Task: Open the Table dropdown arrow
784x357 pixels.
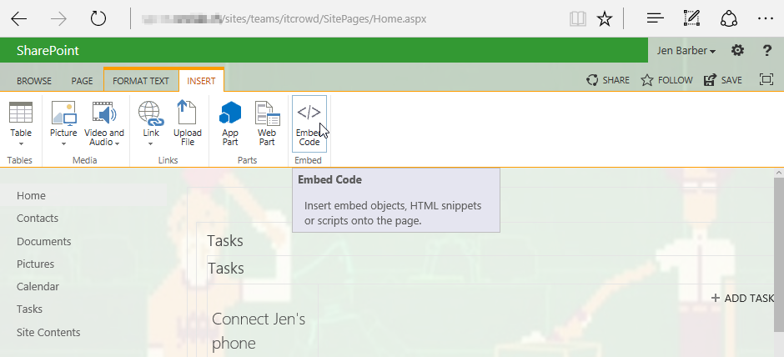Action: pyautogui.click(x=21, y=144)
